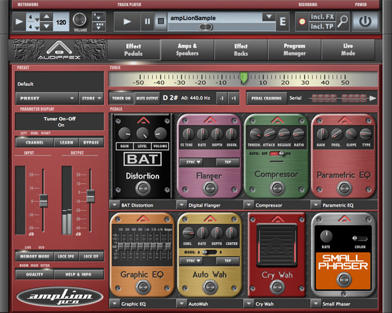Toggle the Auto Wah footswitch
This screenshot has height=313, width=392.
tap(210, 287)
